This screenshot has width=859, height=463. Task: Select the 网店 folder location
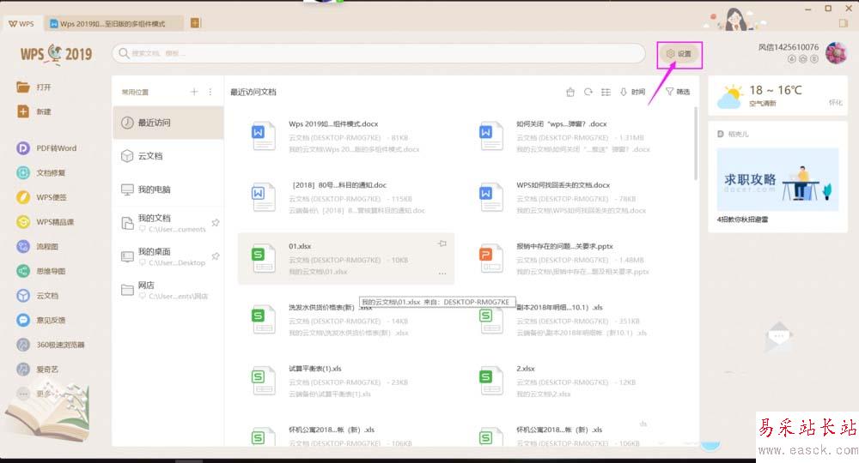pos(168,290)
